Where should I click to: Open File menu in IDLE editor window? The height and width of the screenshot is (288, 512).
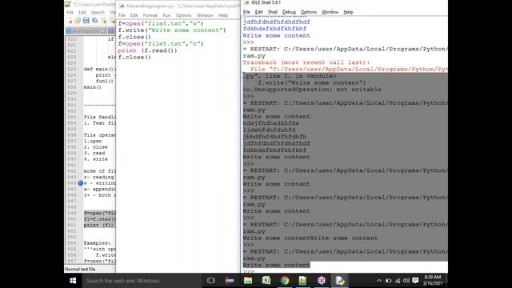click(122, 15)
